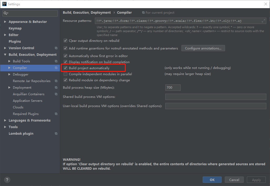Click the Build process heap size field
This screenshot has height=186, width=270.
[x=173, y=88]
